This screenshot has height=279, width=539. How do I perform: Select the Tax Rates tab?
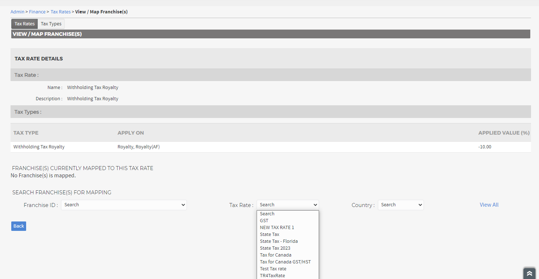[25, 24]
